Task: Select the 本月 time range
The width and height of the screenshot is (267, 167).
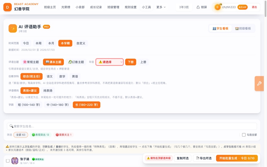Action: coord(51,43)
